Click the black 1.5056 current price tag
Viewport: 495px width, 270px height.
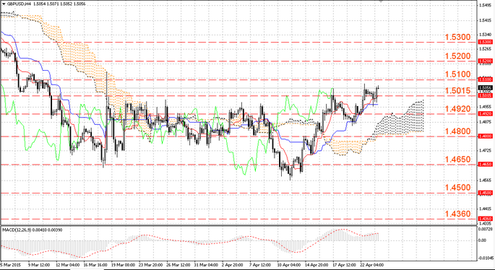pyautogui.click(x=485, y=87)
